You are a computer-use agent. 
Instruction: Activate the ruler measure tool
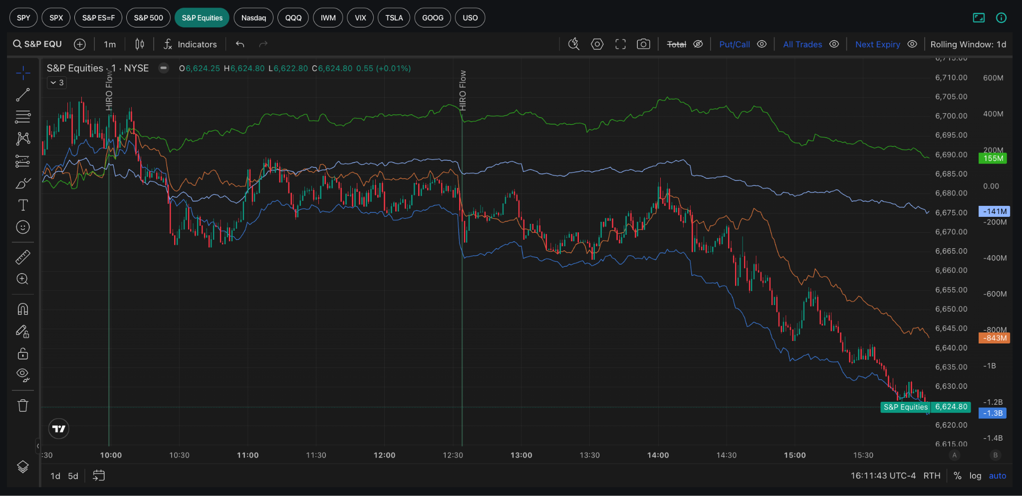[x=22, y=257]
